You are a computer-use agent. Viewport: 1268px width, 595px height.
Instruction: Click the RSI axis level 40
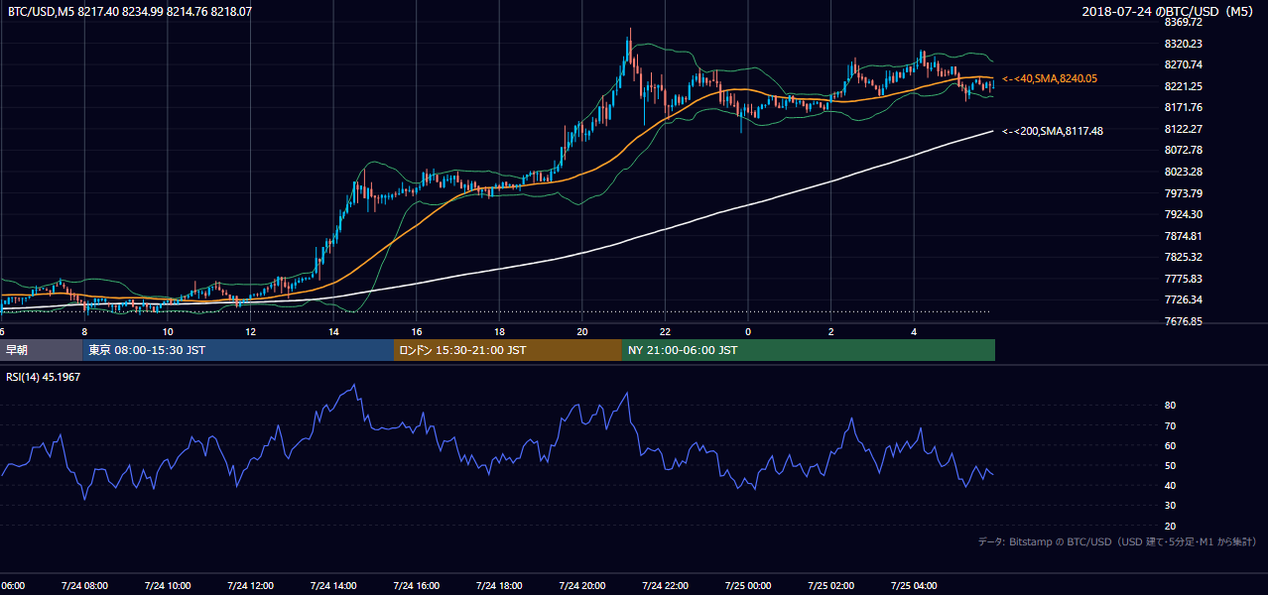[x=1170, y=485]
